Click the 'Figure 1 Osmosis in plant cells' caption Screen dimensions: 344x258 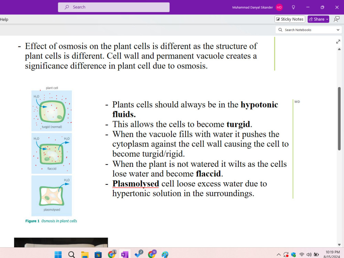(51, 221)
